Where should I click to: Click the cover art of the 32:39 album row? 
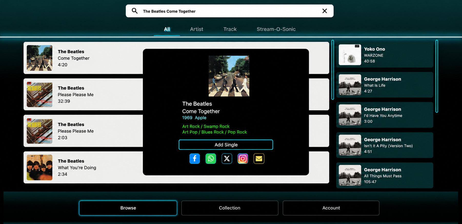click(x=39, y=94)
